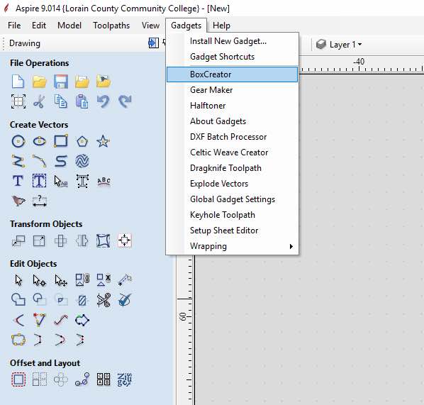Launch Celtic Weave Creator
The width and height of the screenshot is (424, 405).
pos(232,152)
